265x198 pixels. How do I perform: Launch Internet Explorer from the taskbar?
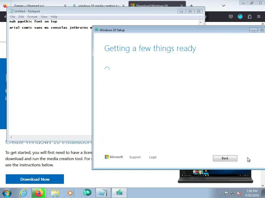point(23,193)
